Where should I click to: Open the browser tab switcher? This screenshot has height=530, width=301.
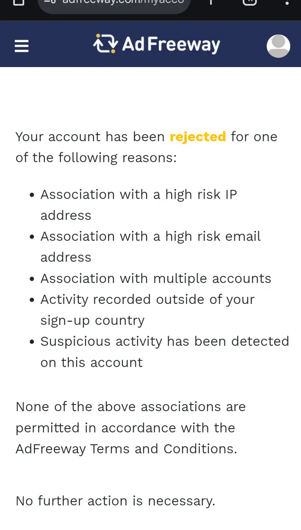click(x=249, y=2)
